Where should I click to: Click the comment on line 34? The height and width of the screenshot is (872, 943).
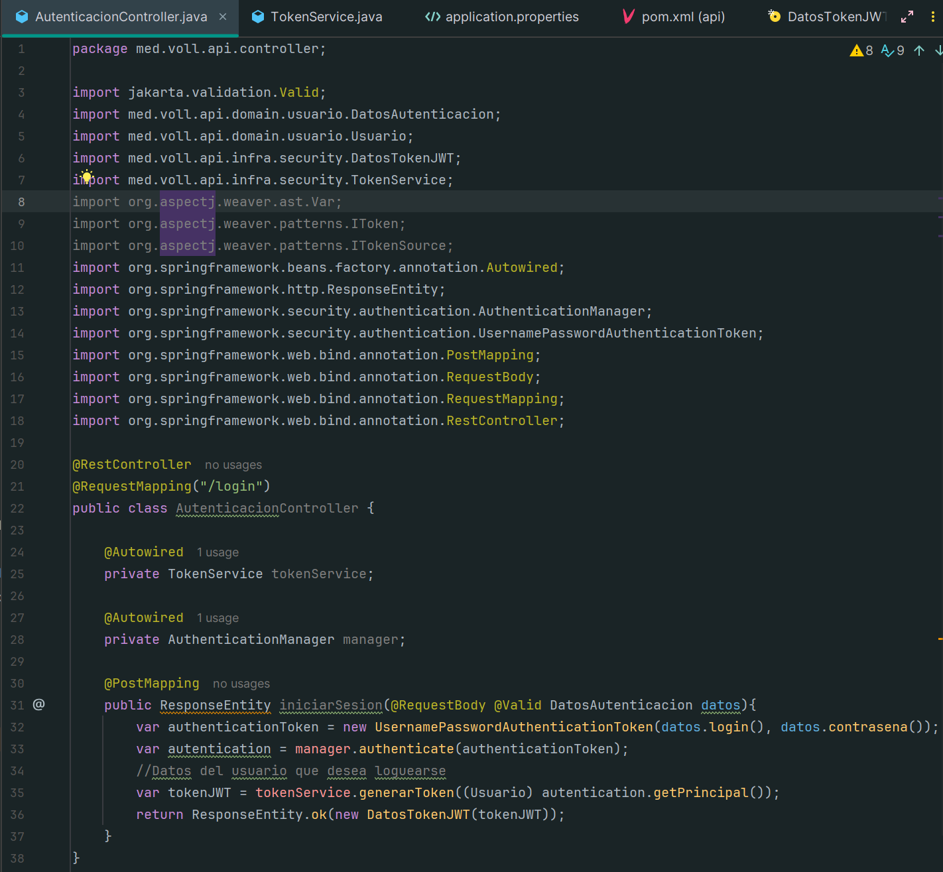[x=291, y=771]
